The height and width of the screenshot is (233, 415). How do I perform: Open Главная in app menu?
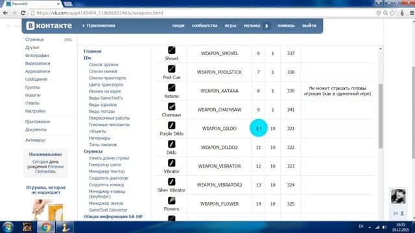pos(92,51)
